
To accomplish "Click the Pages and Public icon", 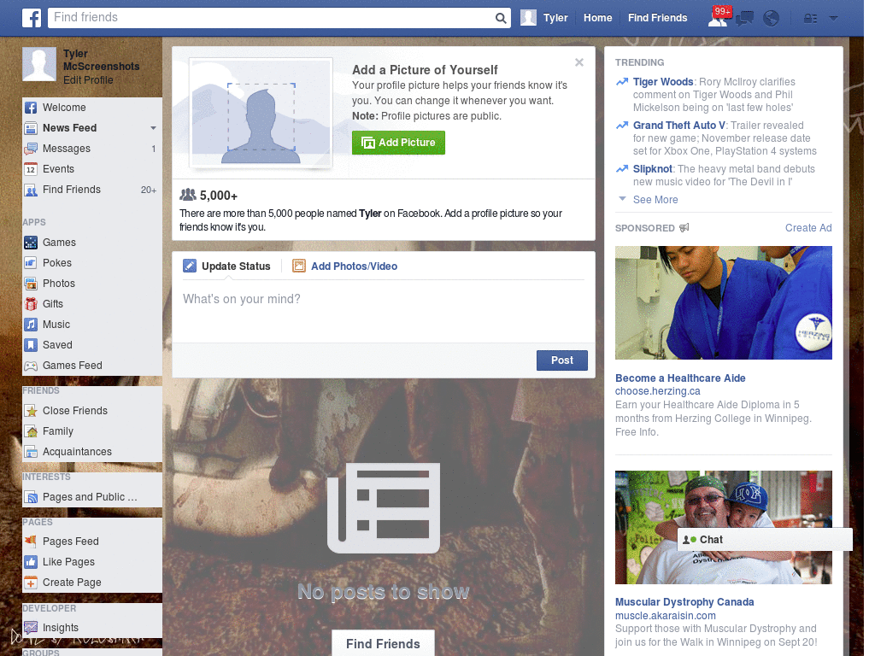I will (x=31, y=497).
